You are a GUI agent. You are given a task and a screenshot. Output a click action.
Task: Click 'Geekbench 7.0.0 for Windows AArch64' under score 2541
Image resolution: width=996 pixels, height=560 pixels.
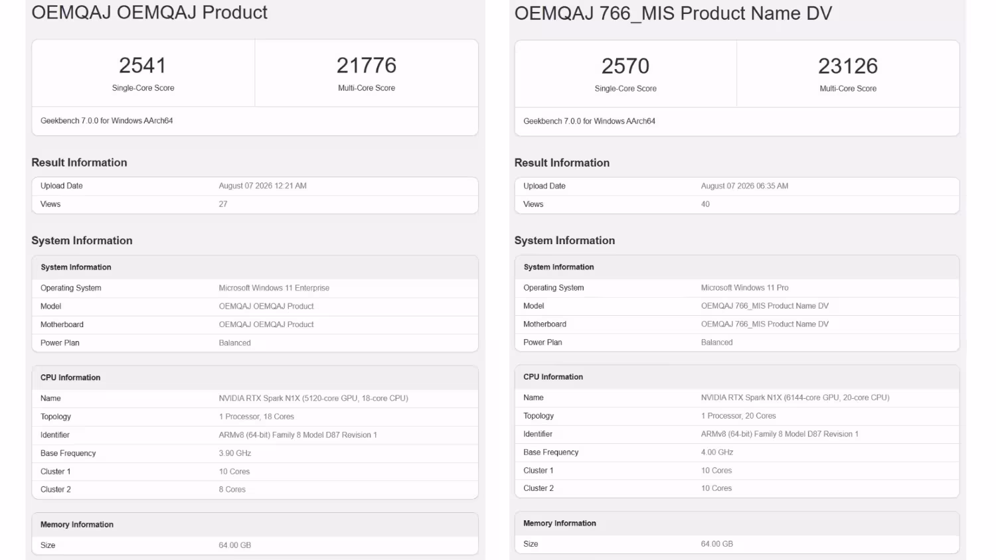107,121
